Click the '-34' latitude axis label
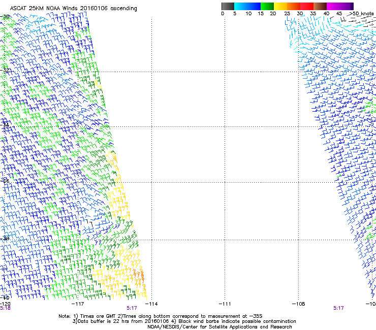The height and width of the screenshot is (330, 376). [x=5, y=125]
